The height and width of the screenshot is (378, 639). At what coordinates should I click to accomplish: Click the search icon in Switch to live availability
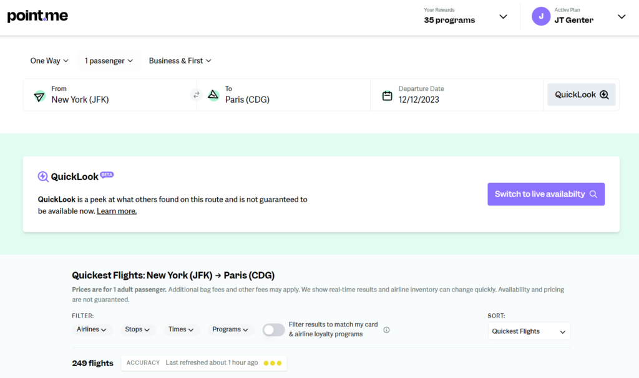[594, 194]
